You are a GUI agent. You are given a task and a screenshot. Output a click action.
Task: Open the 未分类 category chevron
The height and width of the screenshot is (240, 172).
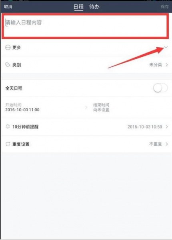pos(167,65)
